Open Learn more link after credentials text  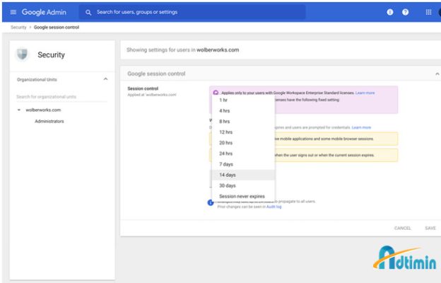click(x=361, y=127)
